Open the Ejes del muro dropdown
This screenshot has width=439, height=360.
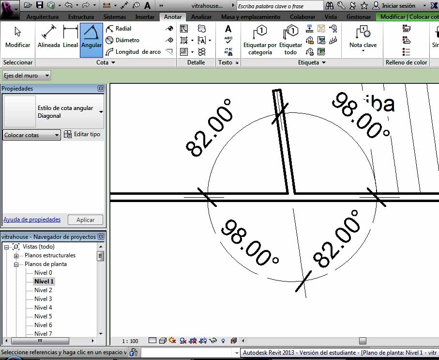pyautogui.click(x=27, y=76)
